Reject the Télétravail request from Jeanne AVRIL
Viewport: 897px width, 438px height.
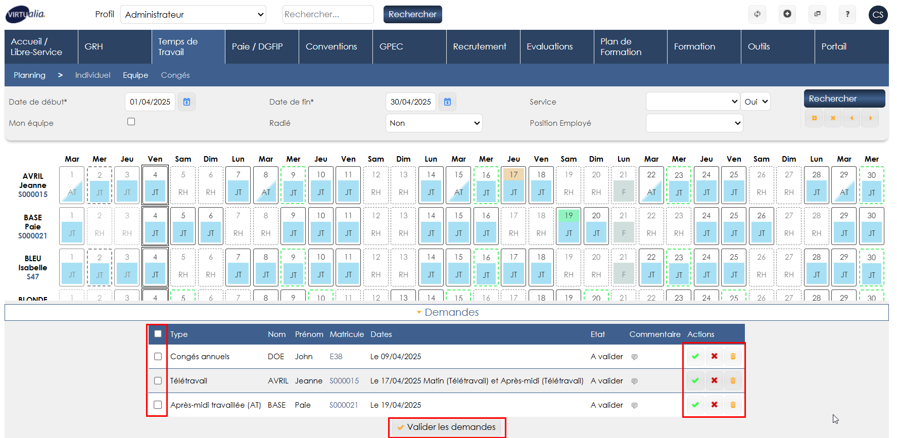[x=714, y=380]
